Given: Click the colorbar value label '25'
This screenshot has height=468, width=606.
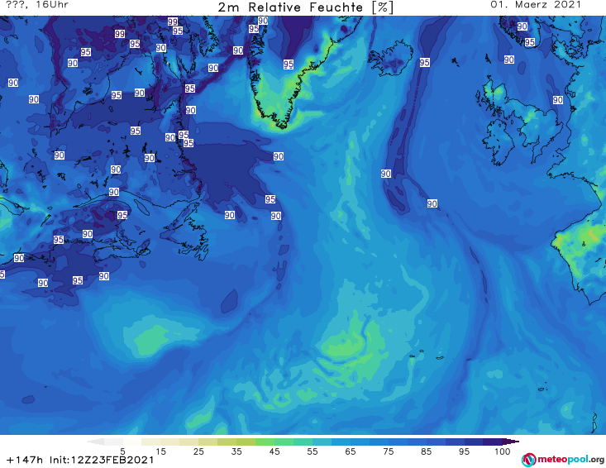Looking at the screenshot, I should click(198, 451).
